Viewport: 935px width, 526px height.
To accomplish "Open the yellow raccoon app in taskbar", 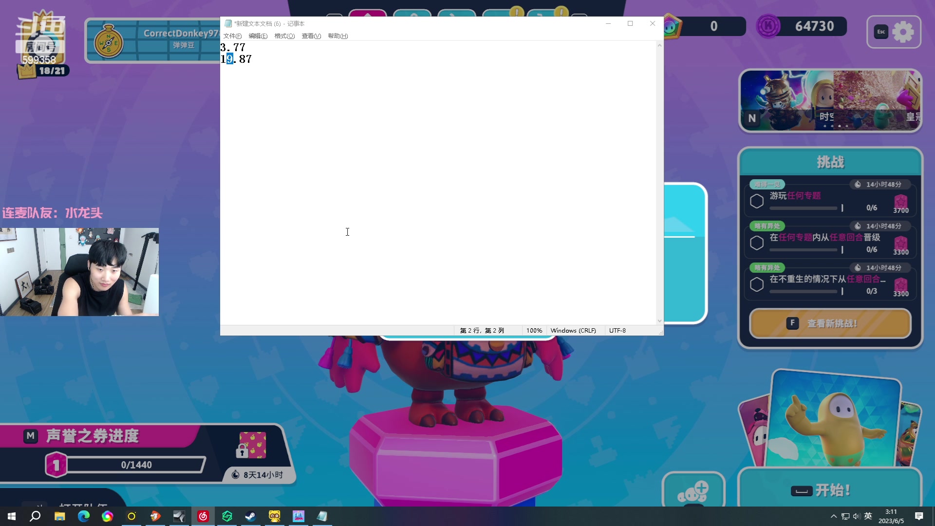I will click(x=275, y=516).
